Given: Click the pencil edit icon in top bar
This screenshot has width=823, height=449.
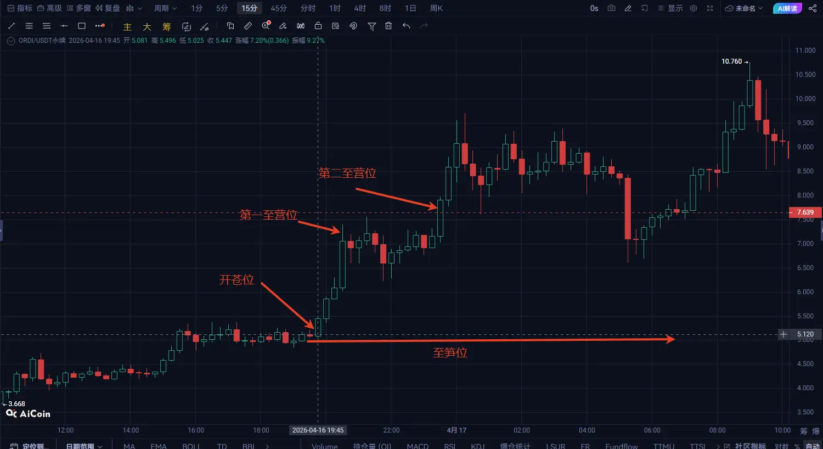Looking at the screenshot, I should pos(628,8).
